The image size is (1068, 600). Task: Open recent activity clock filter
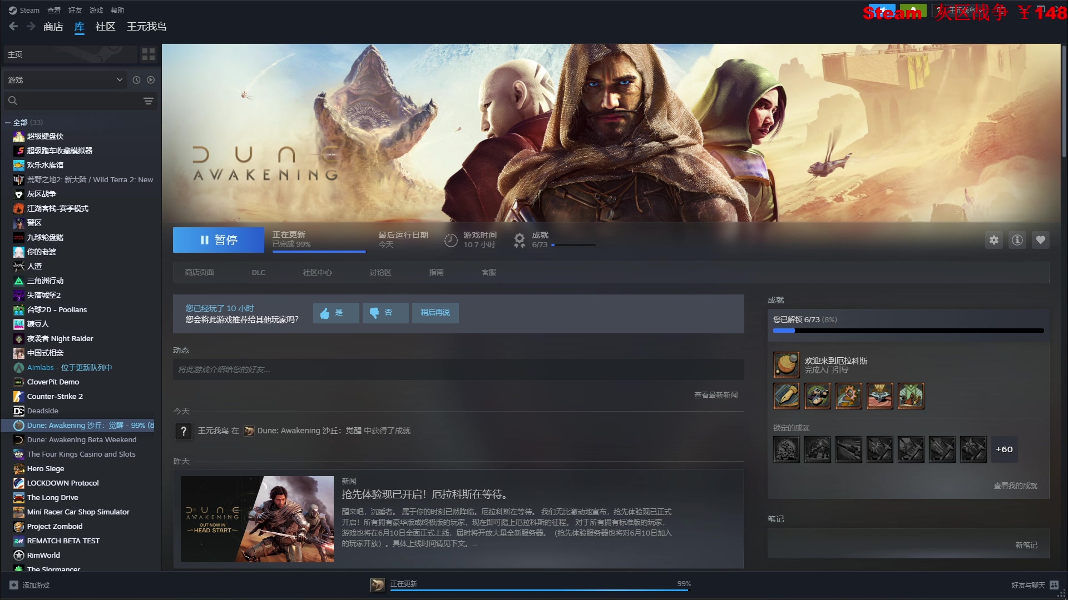pyautogui.click(x=136, y=80)
